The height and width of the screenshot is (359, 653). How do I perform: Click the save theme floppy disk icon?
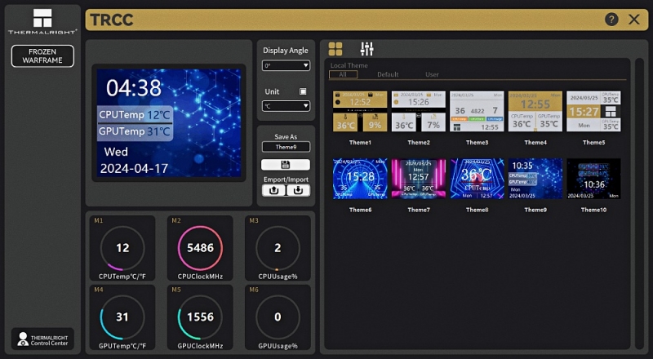click(x=286, y=165)
